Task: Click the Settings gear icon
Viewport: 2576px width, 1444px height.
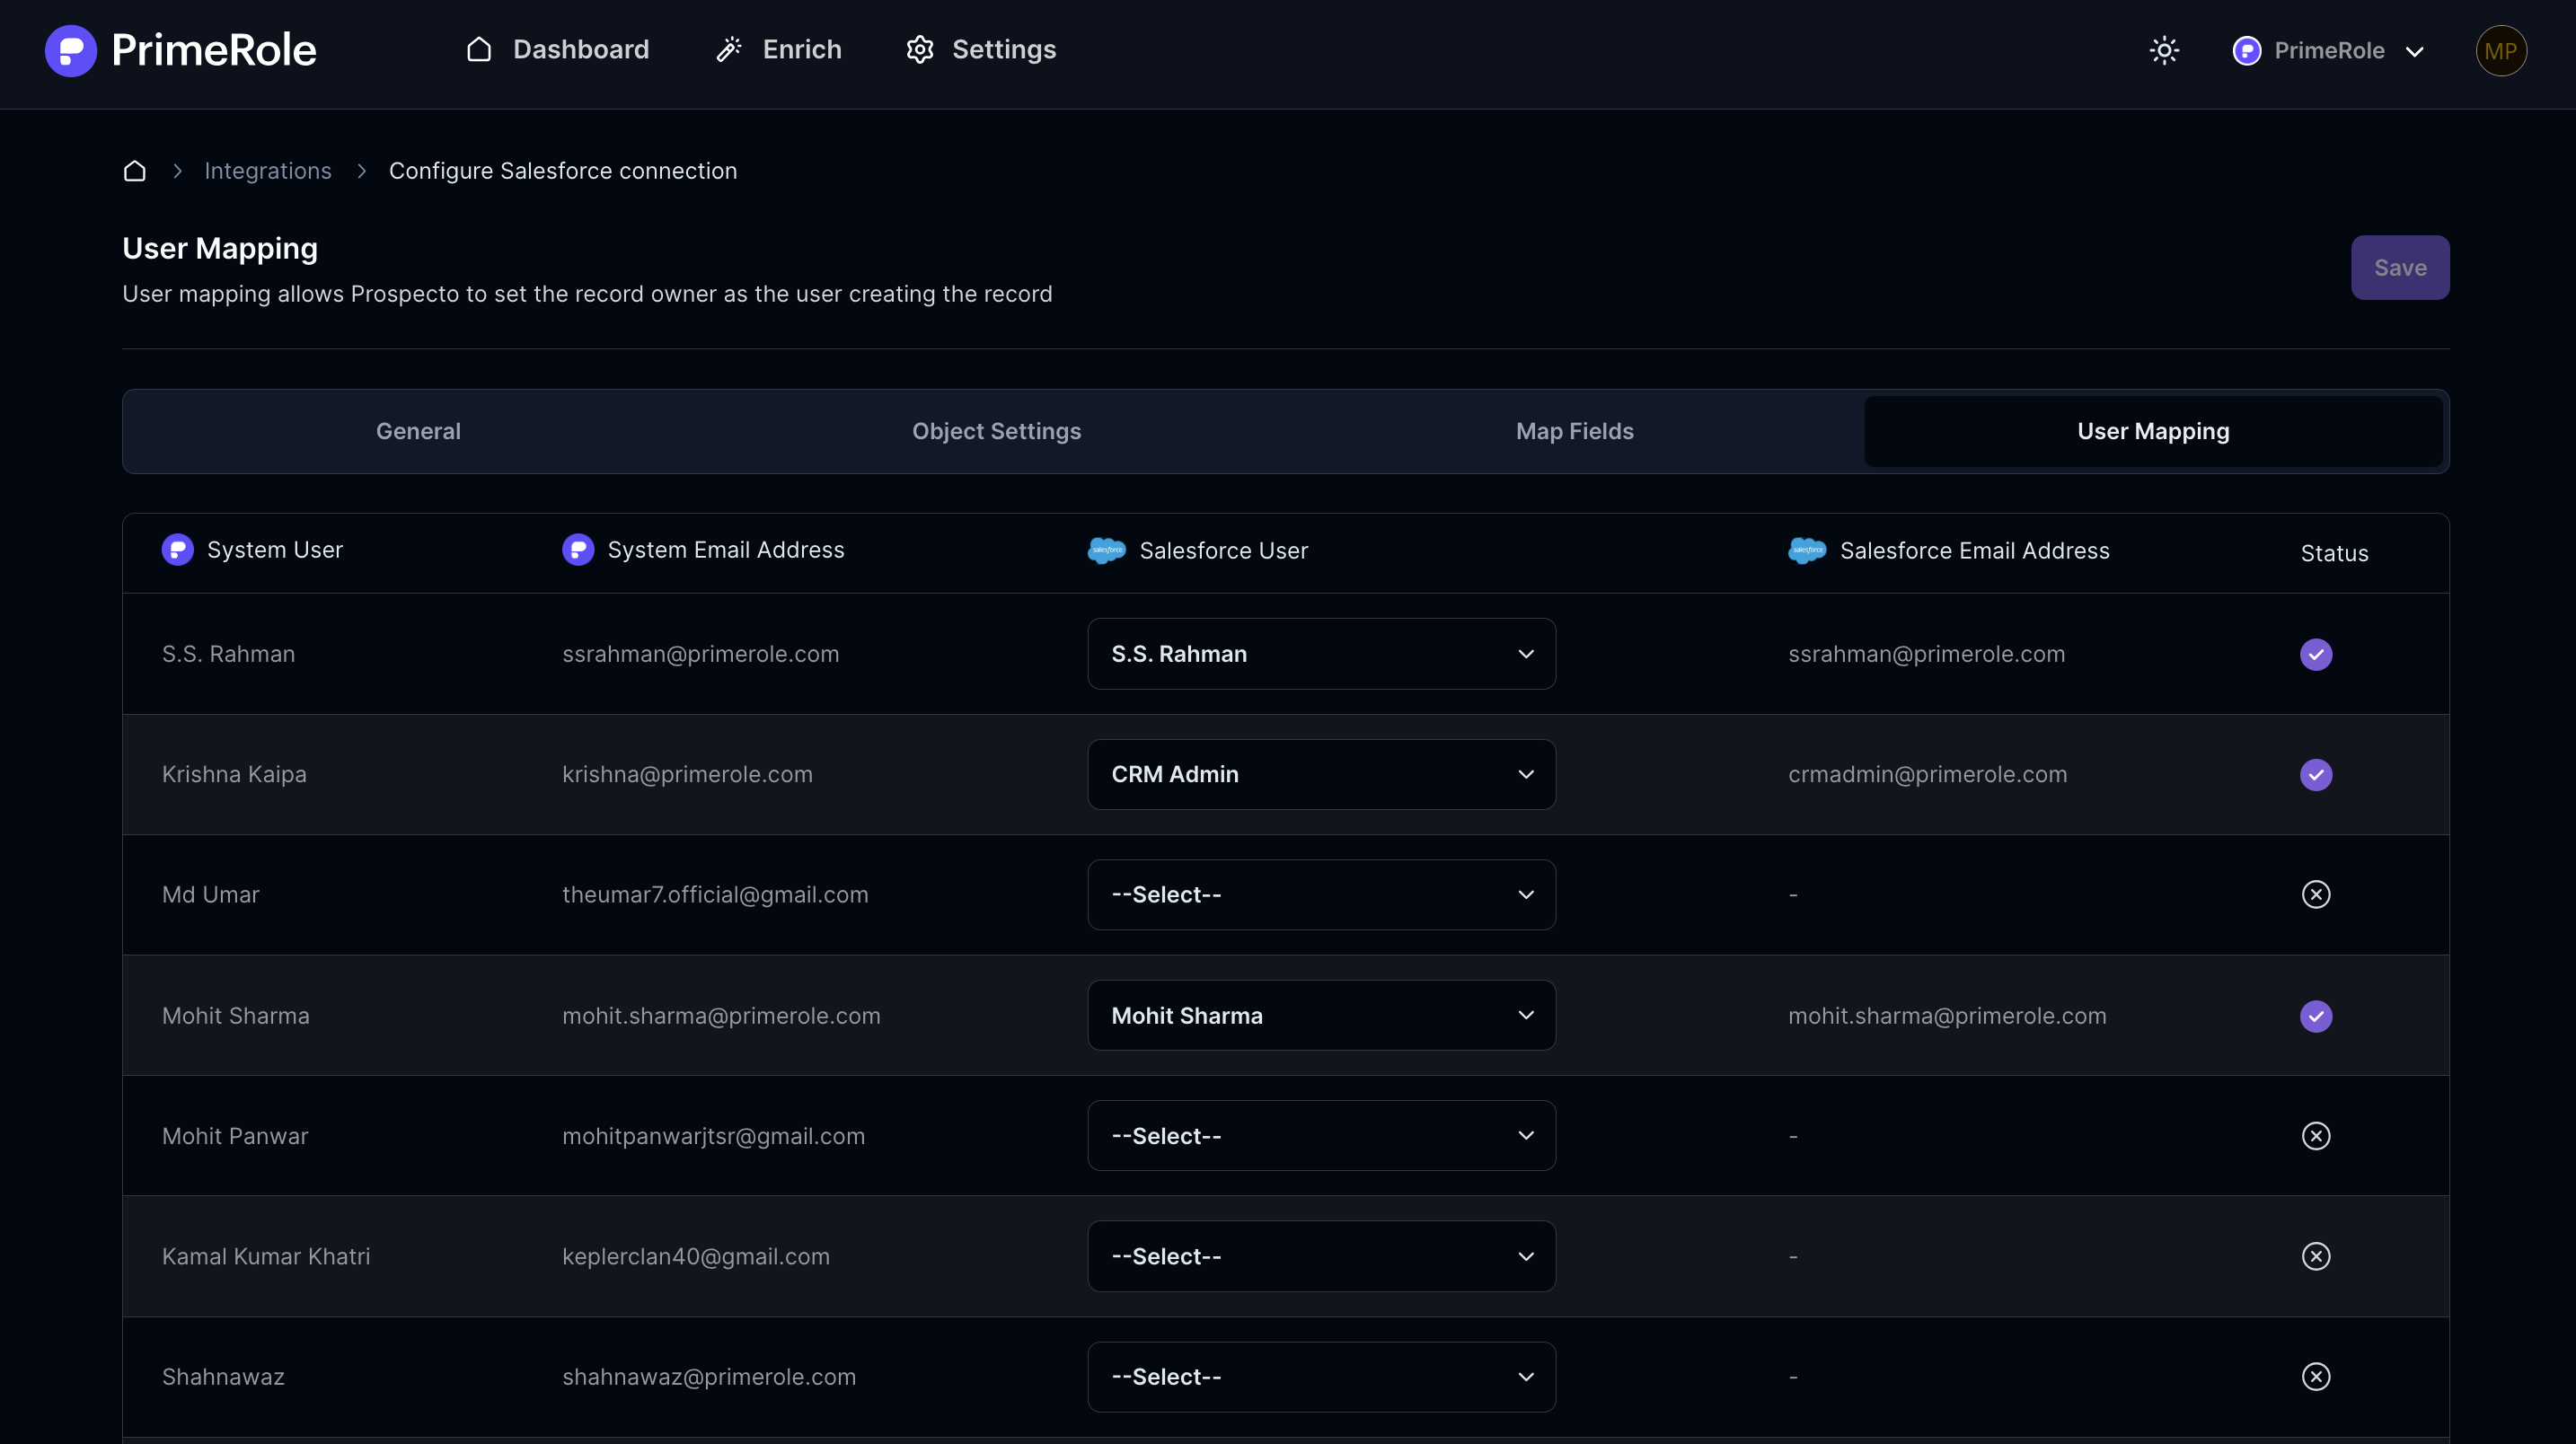Action: tap(920, 50)
